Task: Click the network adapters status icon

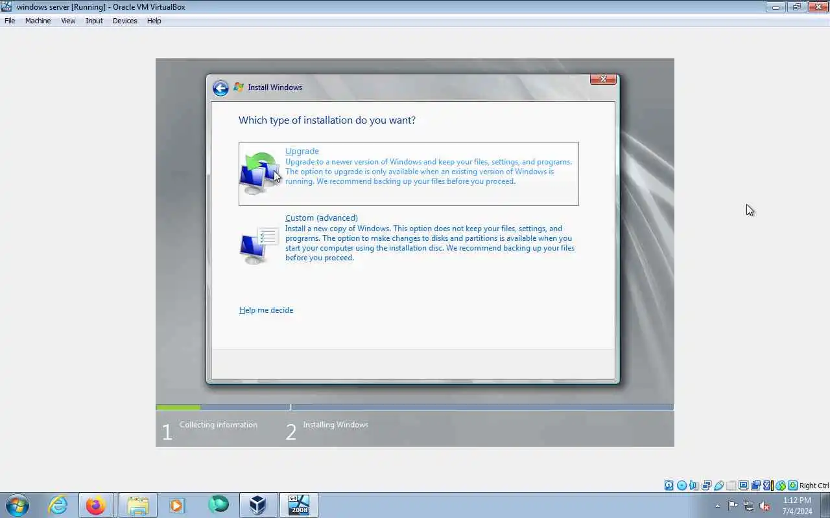Action: 706,486
